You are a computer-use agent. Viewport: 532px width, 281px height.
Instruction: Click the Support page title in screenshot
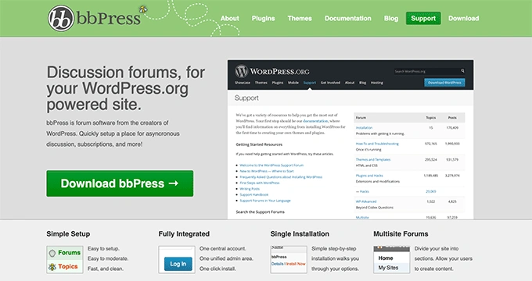tap(246, 98)
